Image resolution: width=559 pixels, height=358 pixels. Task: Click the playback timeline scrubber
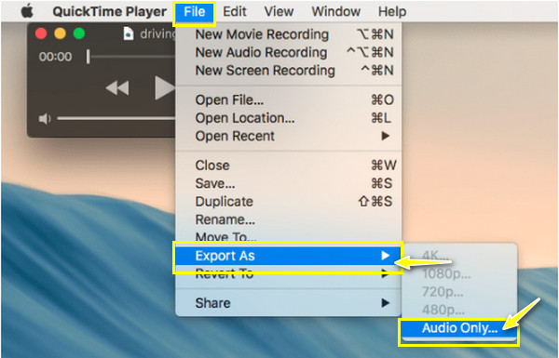[x=89, y=57]
